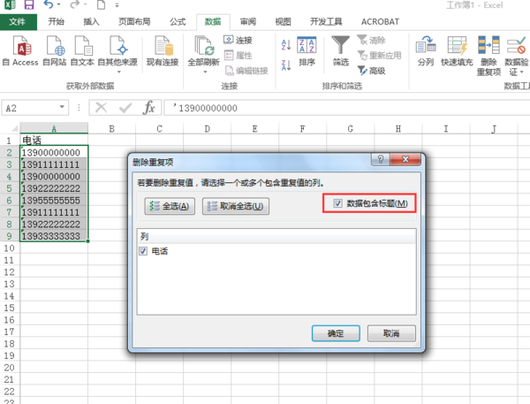The width and height of the screenshot is (530, 404).
Task: Click the Cancel X icon in formula bar
Action: [x=101, y=108]
